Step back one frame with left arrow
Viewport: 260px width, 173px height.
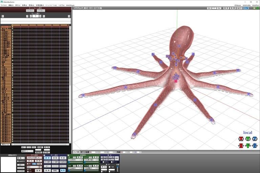point(31,16)
